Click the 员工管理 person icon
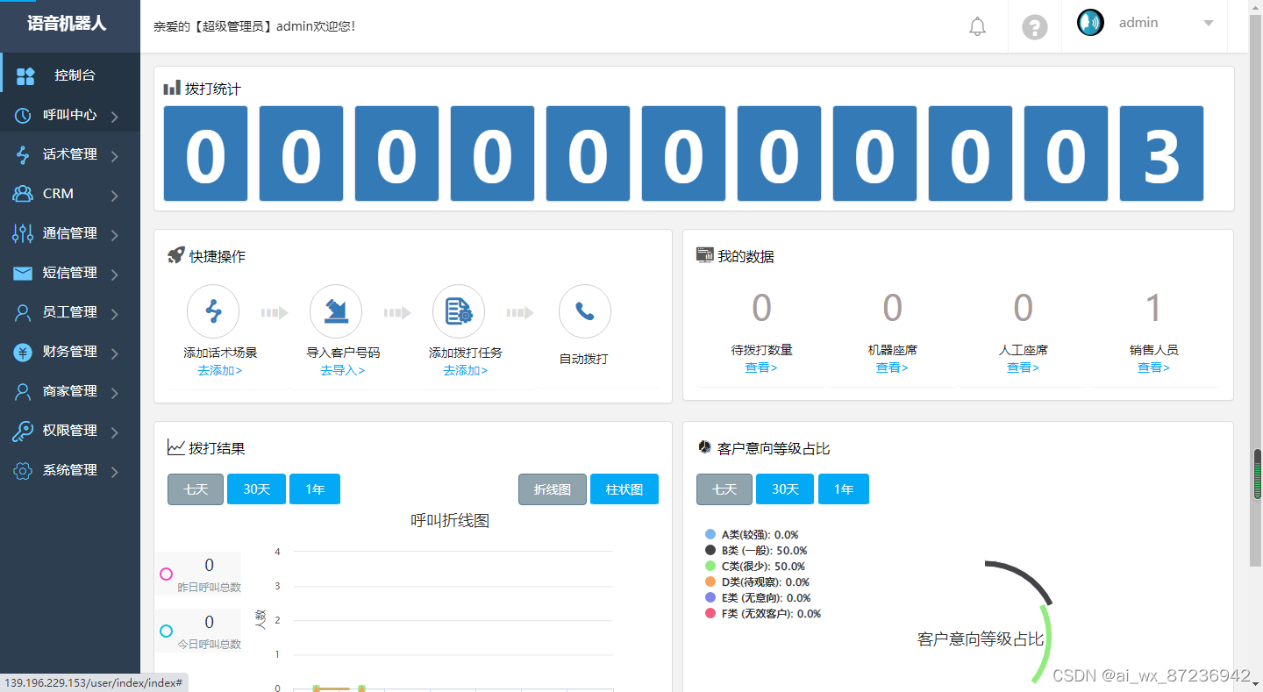 [24, 312]
